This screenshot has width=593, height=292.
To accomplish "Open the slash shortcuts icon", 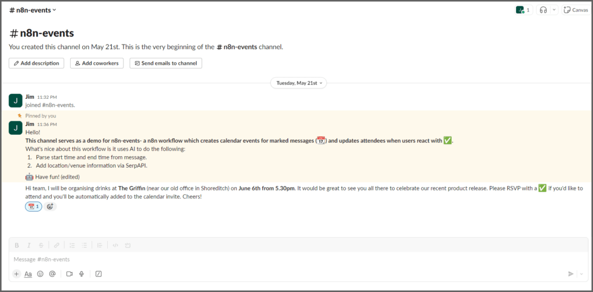I will tap(98, 274).
